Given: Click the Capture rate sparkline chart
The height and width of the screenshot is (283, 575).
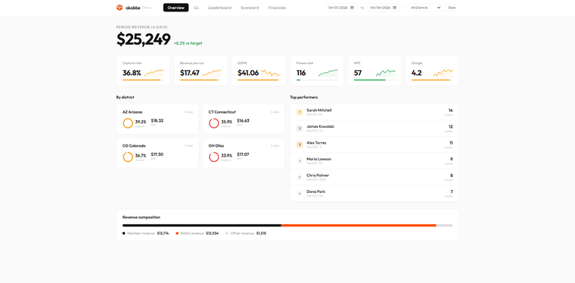Looking at the screenshot, I should click(154, 73).
